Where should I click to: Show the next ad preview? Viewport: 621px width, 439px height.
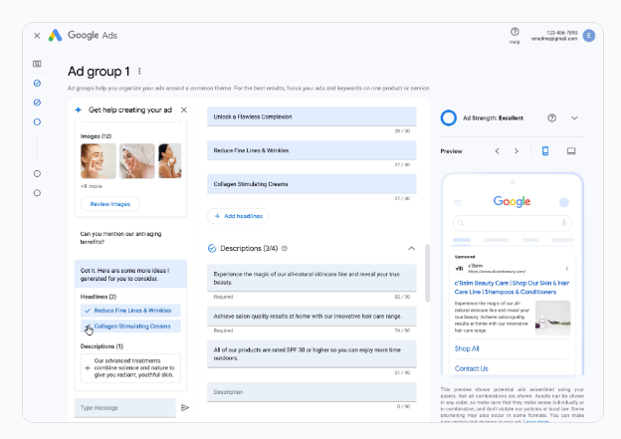tap(517, 151)
